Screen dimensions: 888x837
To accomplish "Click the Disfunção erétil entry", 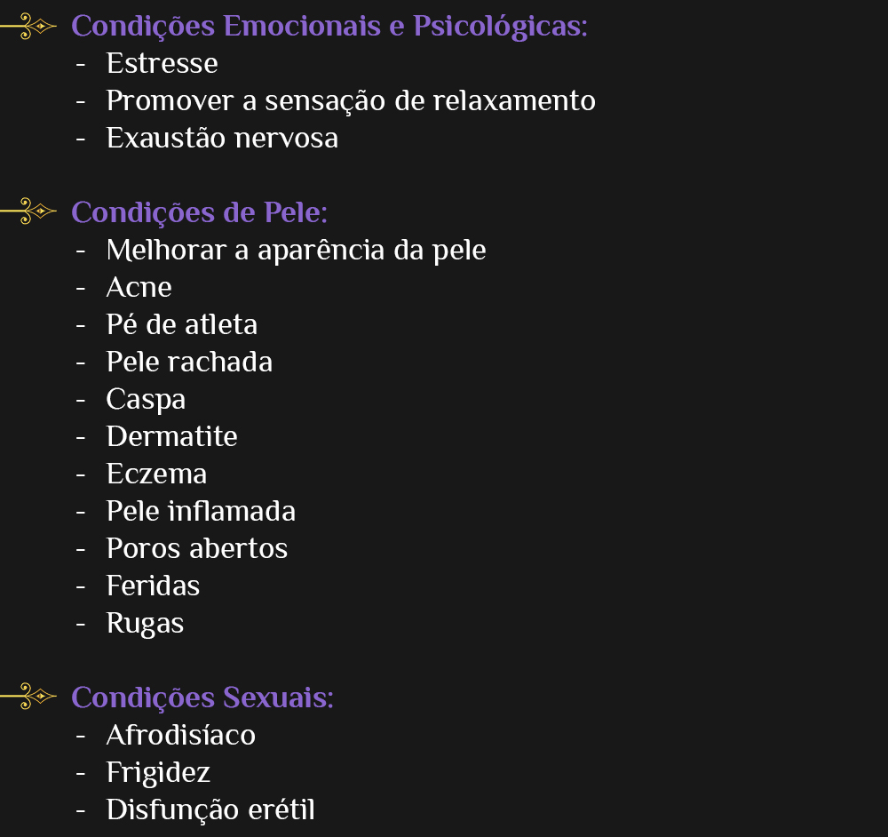I will click(210, 810).
